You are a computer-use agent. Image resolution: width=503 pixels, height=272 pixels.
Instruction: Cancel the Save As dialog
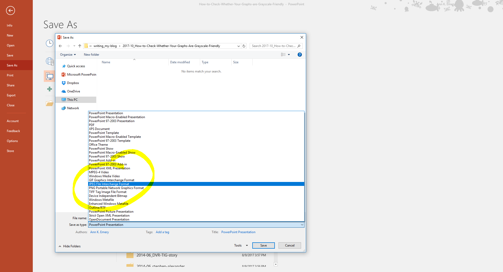290,245
